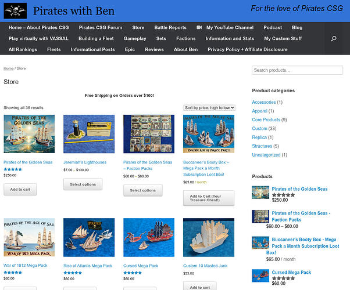Open the search magnifier icon in navbar
Screen dimensions: 350x290
click(334, 39)
